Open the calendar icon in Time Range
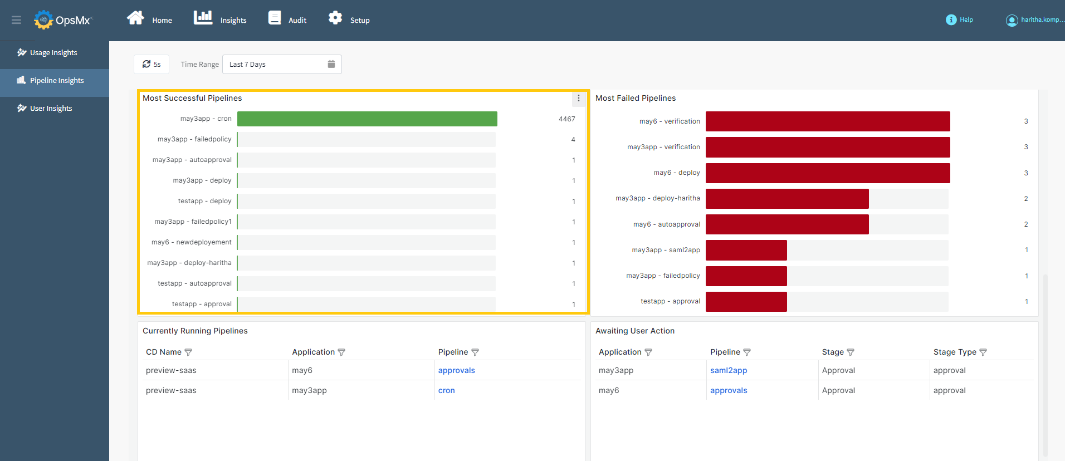 [x=331, y=64]
